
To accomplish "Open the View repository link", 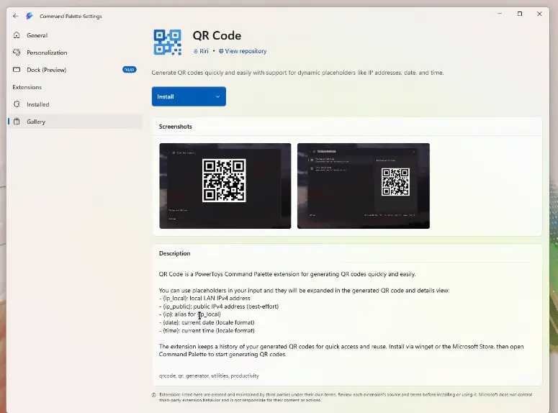I will (243, 51).
